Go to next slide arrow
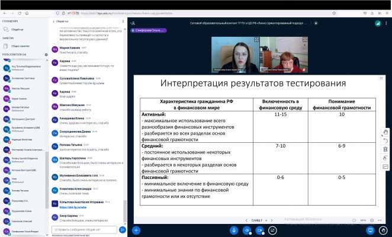 point(272,220)
